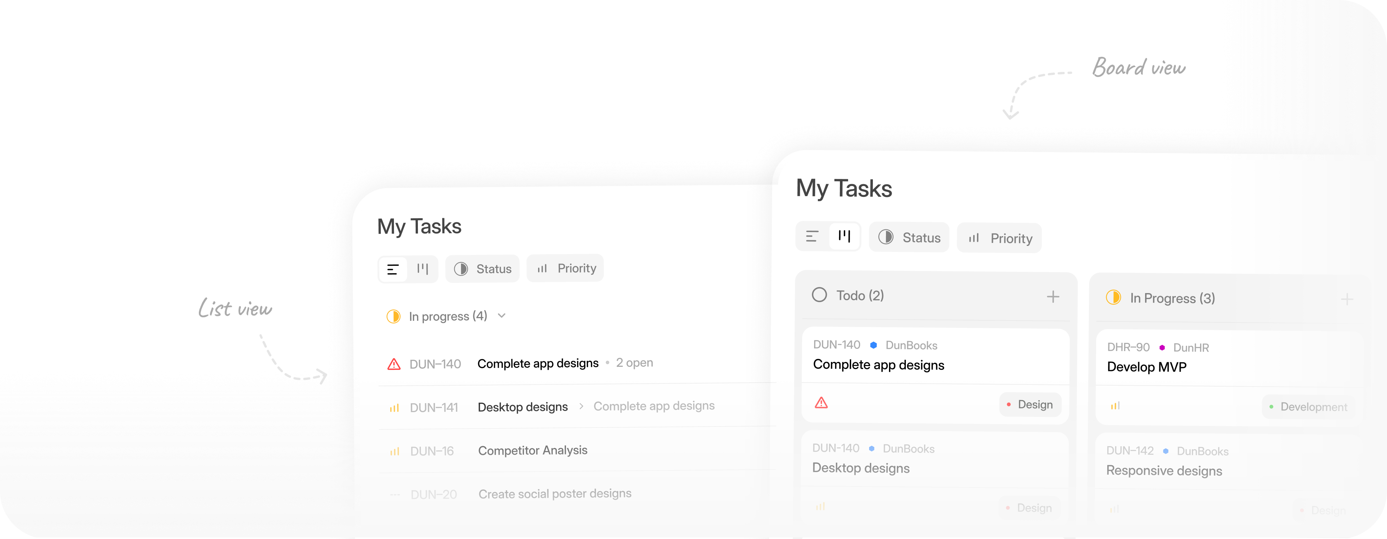Screen dimensions: 1387x539
Task: Click priority bars icon next to DUN-16
Action: click(x=395, y=451)
